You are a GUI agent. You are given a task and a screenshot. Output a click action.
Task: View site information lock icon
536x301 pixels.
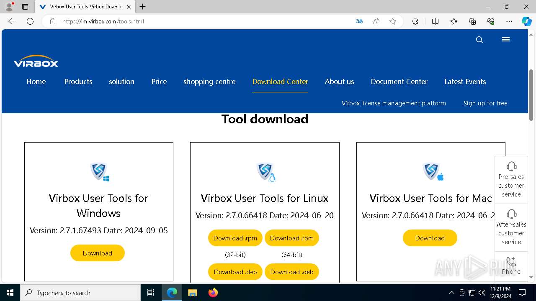coord(53,21)
